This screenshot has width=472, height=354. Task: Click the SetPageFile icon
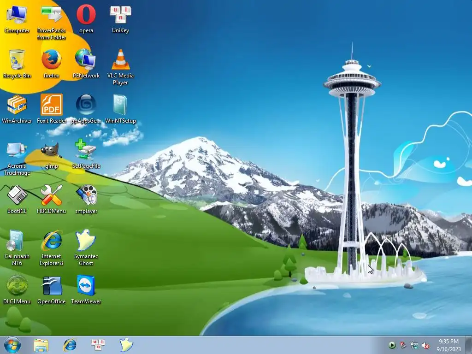(86, 154)
